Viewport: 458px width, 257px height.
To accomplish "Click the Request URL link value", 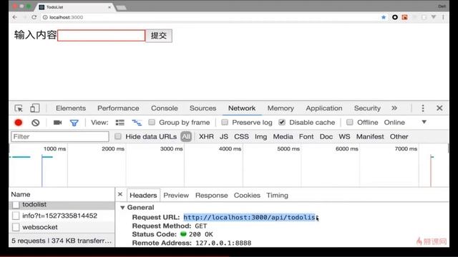I will 250,217.
